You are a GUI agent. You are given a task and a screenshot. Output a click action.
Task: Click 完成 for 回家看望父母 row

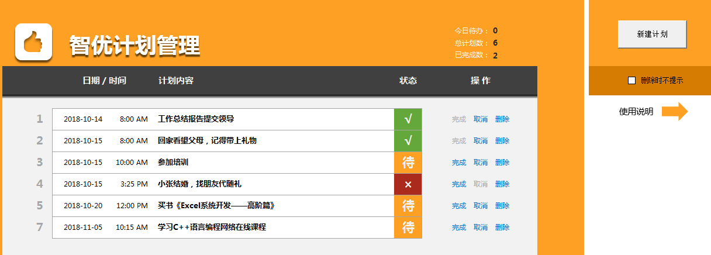pos(459,141)
